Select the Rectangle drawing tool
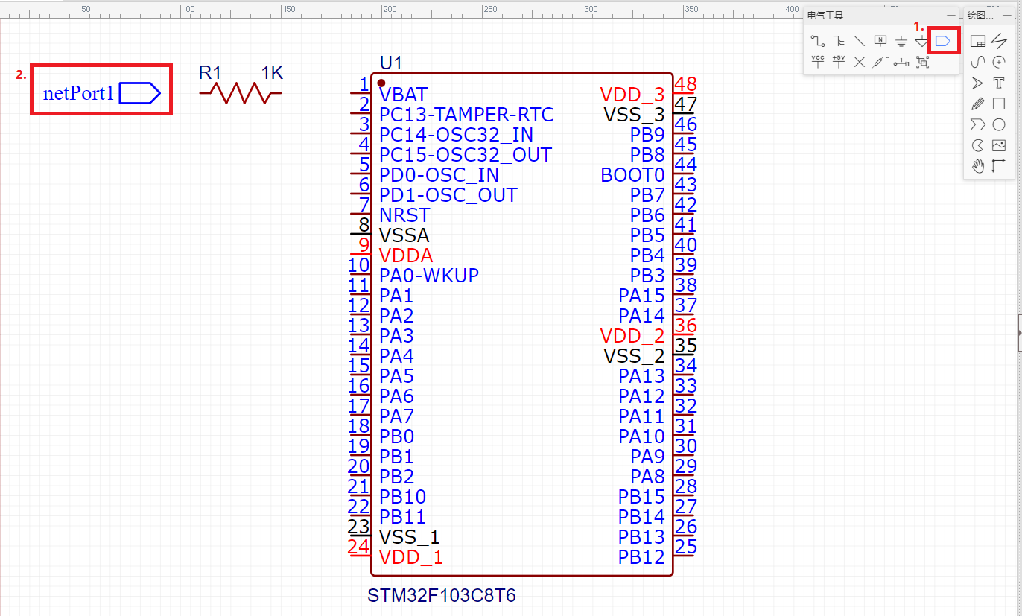This screenshot has width=1022, height=616. tap(999, 104)
